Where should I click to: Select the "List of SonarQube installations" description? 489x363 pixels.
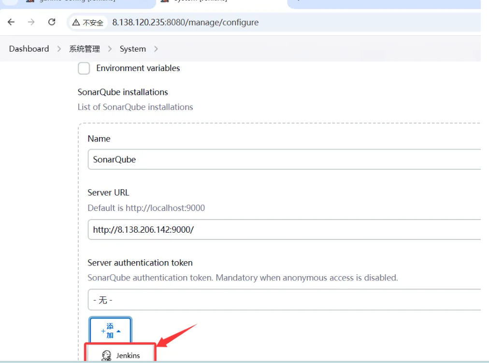[135, 107]
